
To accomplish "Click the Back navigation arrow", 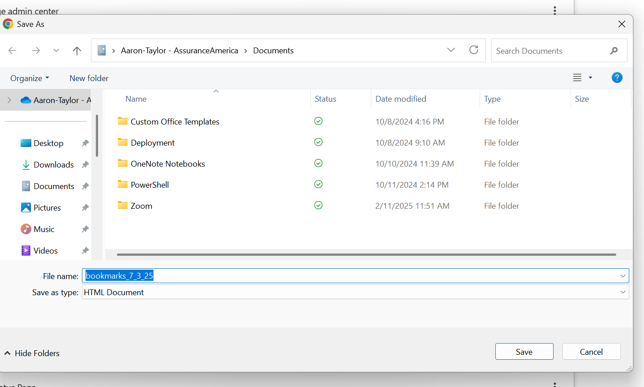I will [x=13, y=51].
